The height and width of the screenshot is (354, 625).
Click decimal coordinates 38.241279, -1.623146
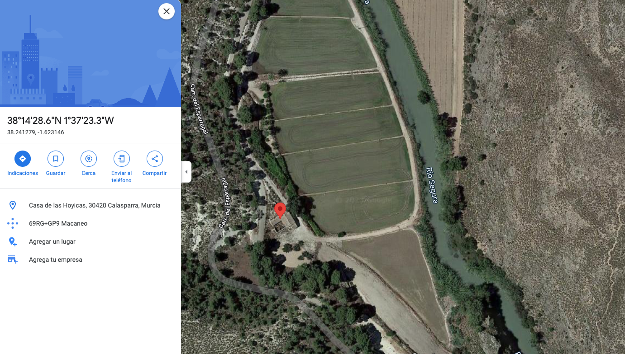pos(36,132)
